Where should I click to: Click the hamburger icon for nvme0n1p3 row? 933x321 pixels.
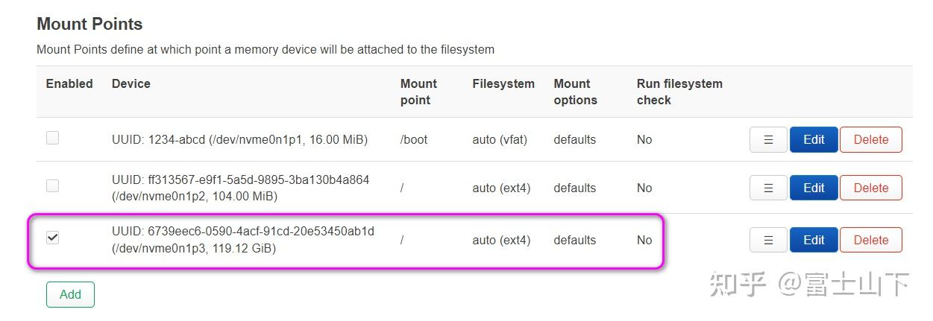[768, 240]
